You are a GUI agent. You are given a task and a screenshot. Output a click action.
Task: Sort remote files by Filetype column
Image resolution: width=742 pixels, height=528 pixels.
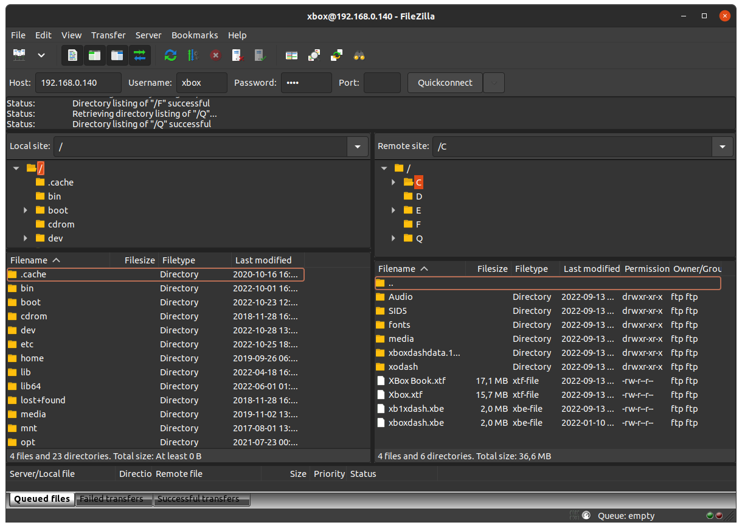coord(535,269)
